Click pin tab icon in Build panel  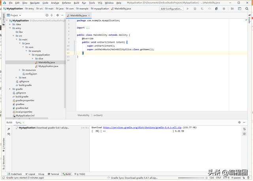[9, 129]
